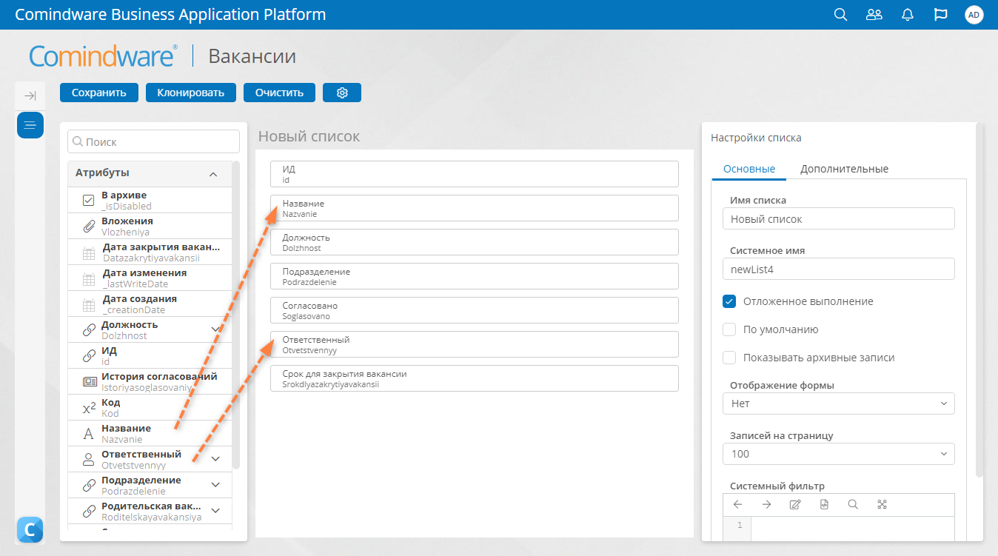Click the checkbox icon of В архиве attribute

pyautogui.click(x=88, y=201)
